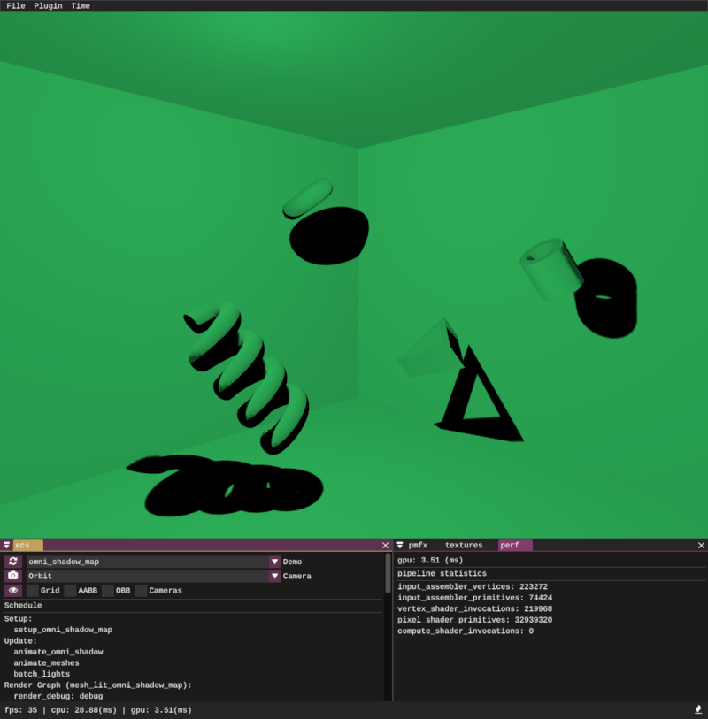
Task: Select the ecs tab
Action: (x=27, y=545)
